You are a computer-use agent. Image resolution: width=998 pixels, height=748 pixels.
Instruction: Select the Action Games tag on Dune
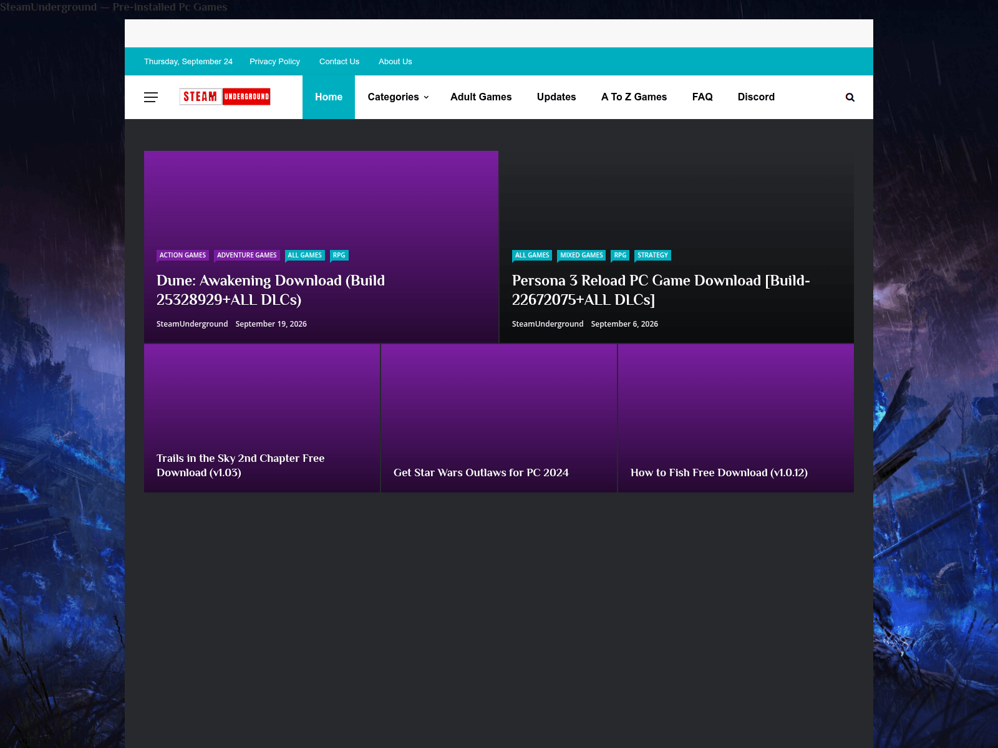click(x=183, y=256)
